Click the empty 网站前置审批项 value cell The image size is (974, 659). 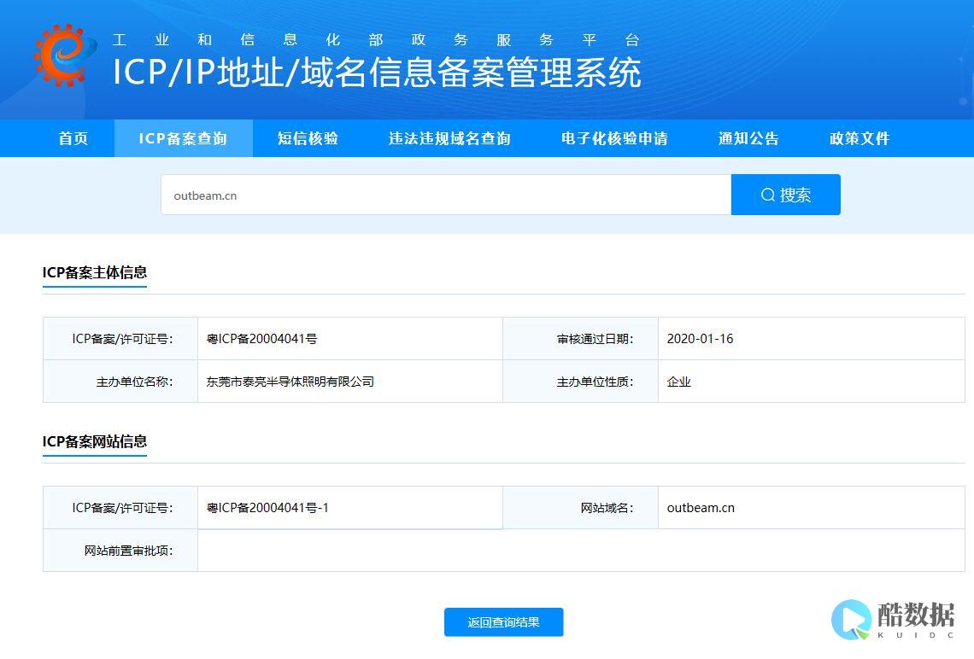pos(581,551)
